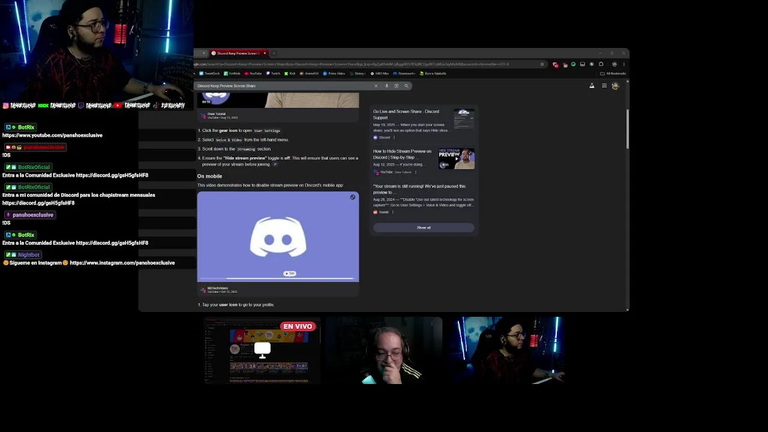Screen dimensions: 768x432
Task: Open more options for YouTube Drew Tutorial source
Action: click(415, 172)
